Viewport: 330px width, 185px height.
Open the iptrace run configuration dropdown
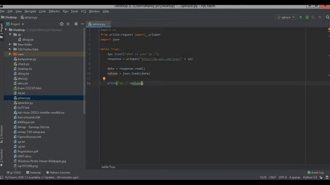click(286, 17)
